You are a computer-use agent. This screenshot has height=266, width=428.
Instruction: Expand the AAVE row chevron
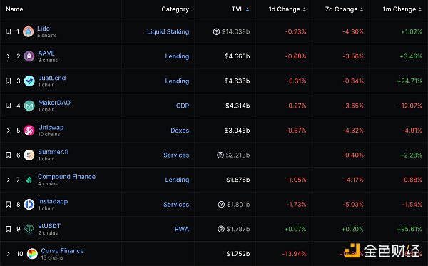[x=8, y=56]
